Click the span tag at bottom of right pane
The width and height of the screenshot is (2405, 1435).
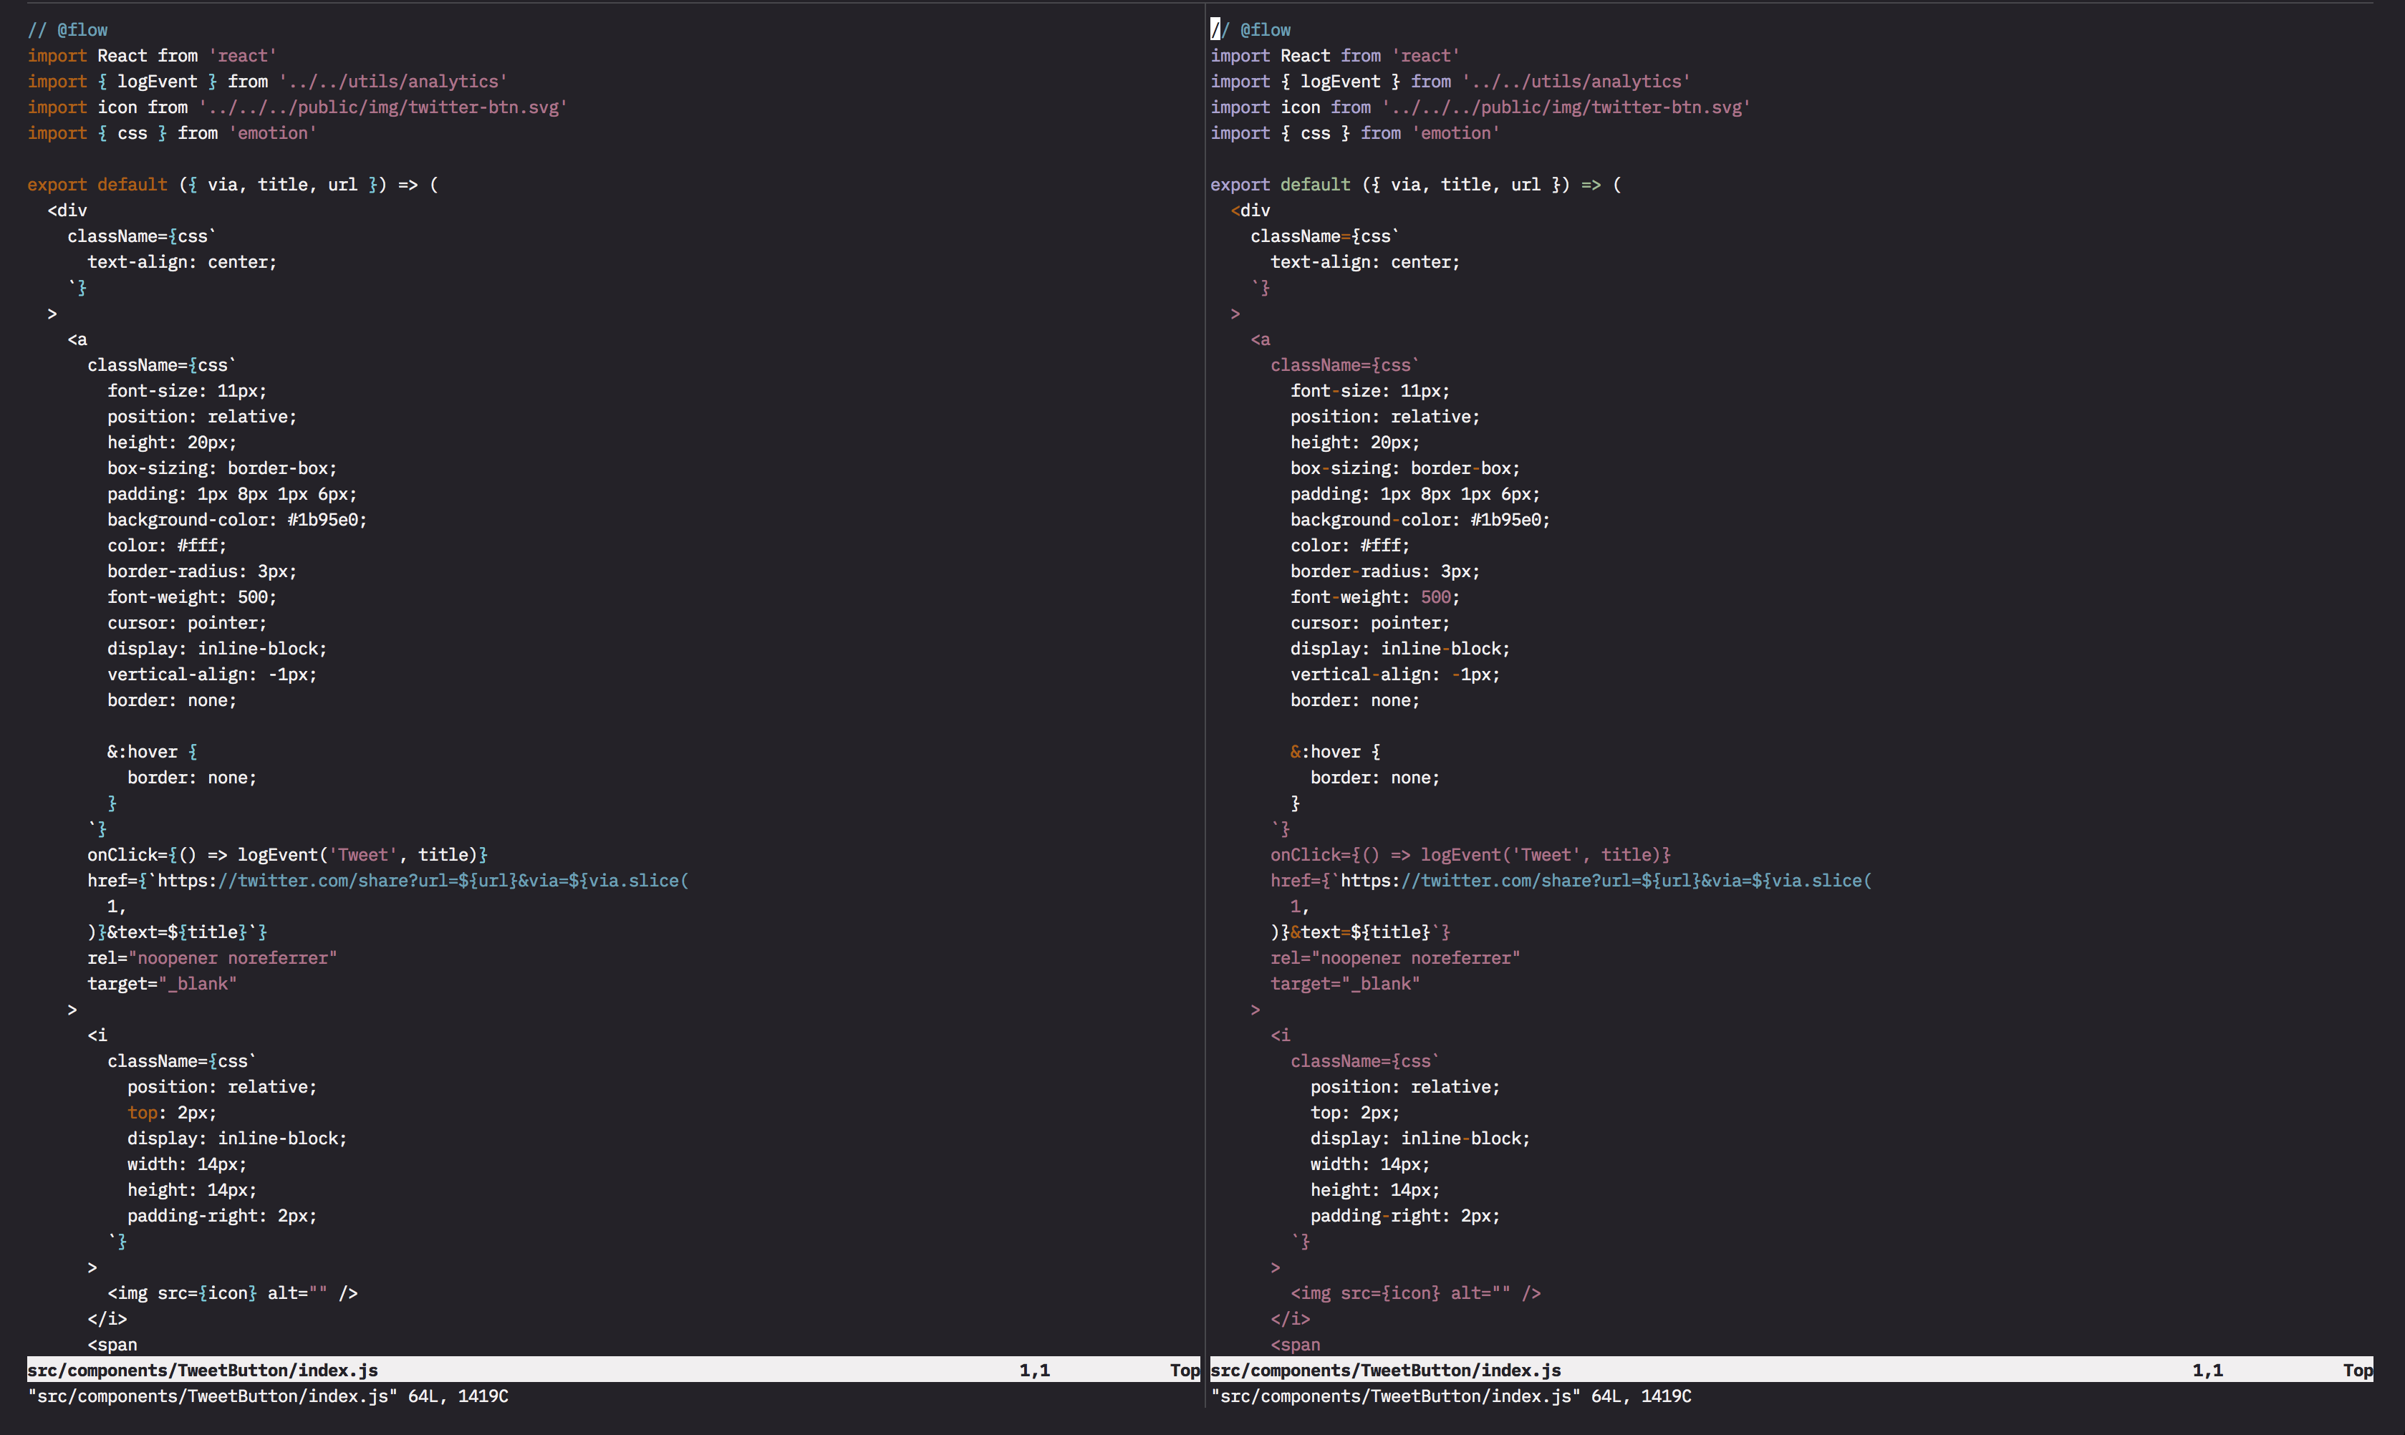tap(1296, 1344)
